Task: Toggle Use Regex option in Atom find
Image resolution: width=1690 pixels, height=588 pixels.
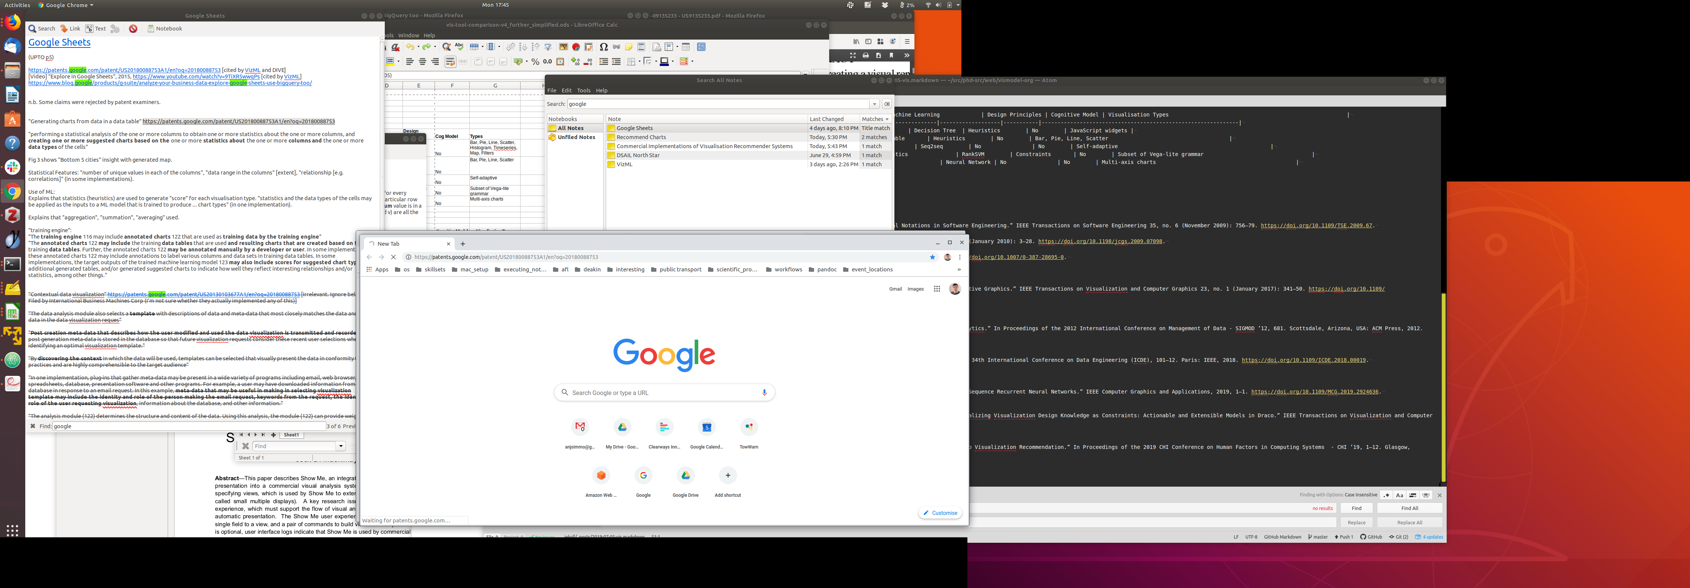Action: 1386,495
